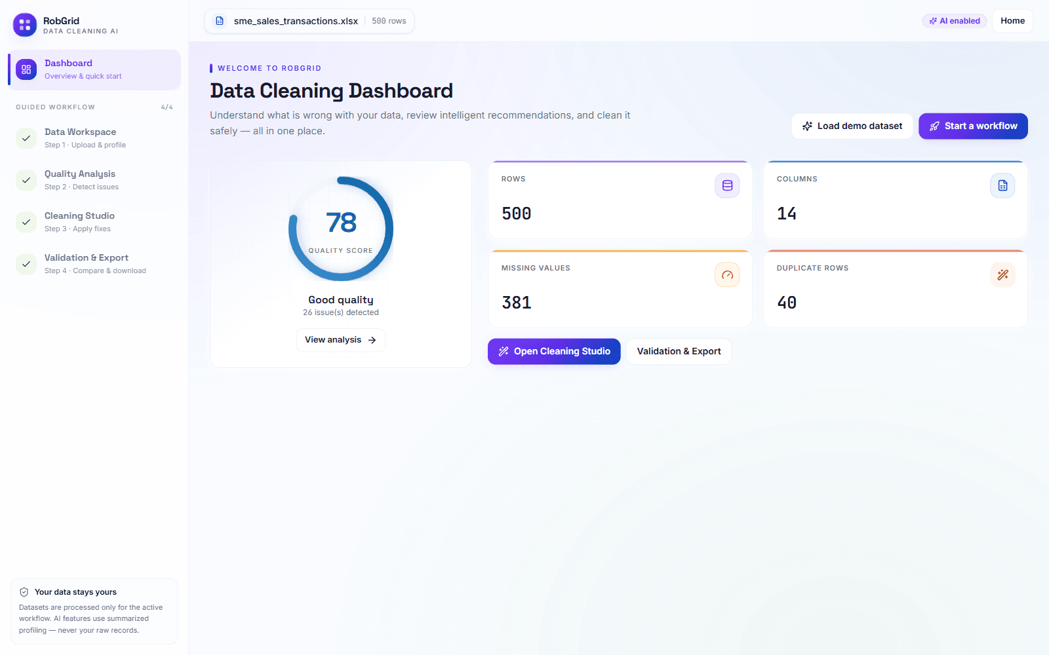Click the Columns value 14

(x=787, y=214)
